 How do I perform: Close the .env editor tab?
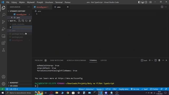coord(68,7)
